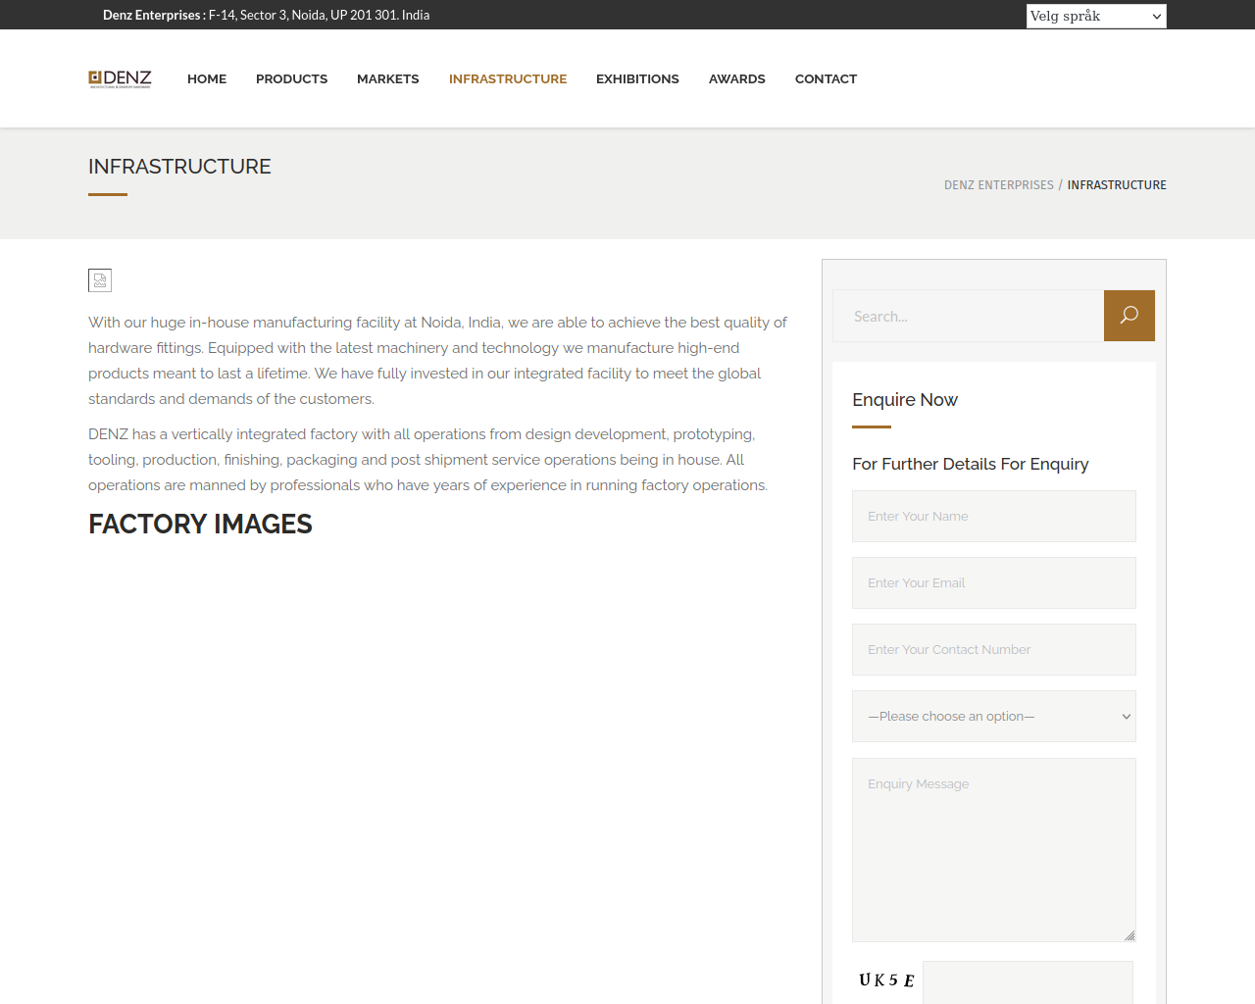Expand the 'Please choose an option' dropdown

point(994,717)
